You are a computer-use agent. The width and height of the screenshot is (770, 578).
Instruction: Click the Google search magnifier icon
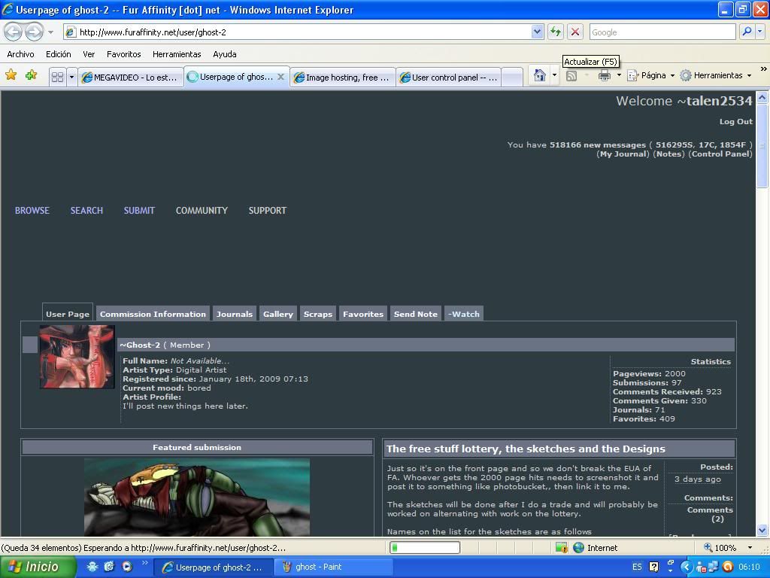747,32
